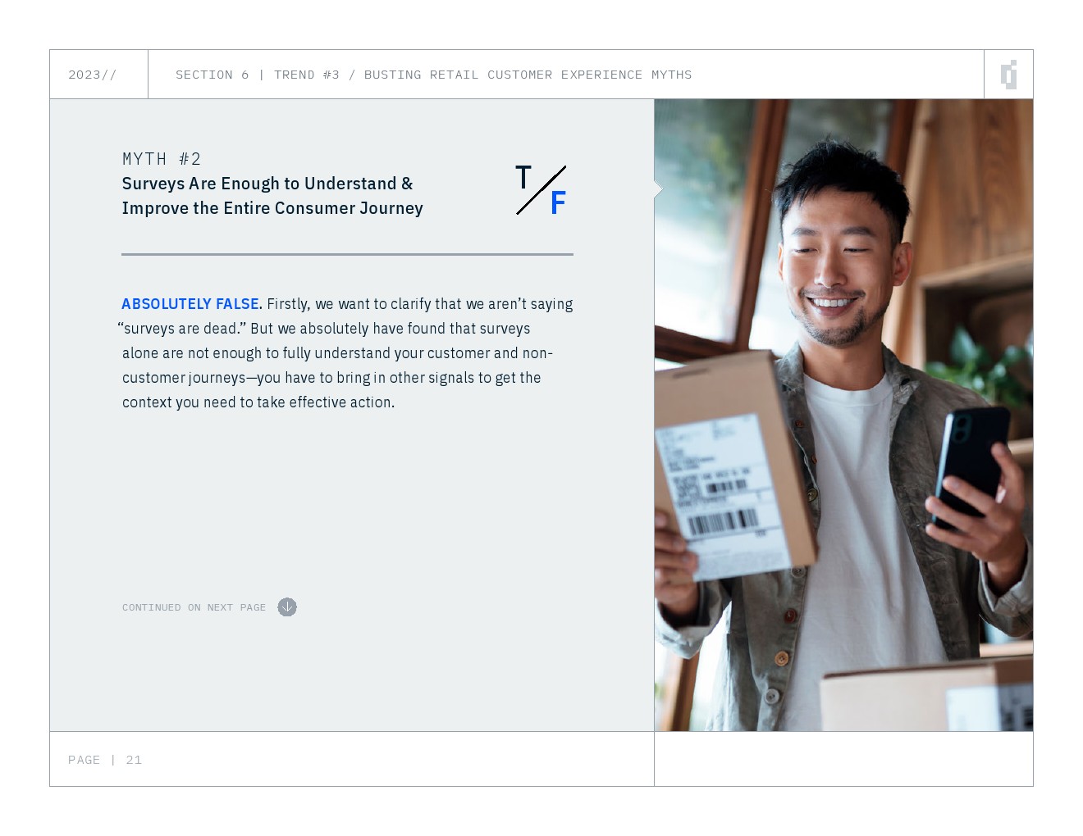Click the body paragraph about surveys
This screenshot has width=1083, height=836.
coord(347,353)
